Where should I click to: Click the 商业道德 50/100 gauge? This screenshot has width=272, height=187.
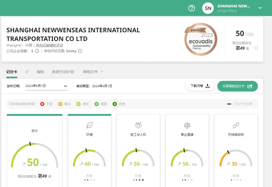point(187,158)
